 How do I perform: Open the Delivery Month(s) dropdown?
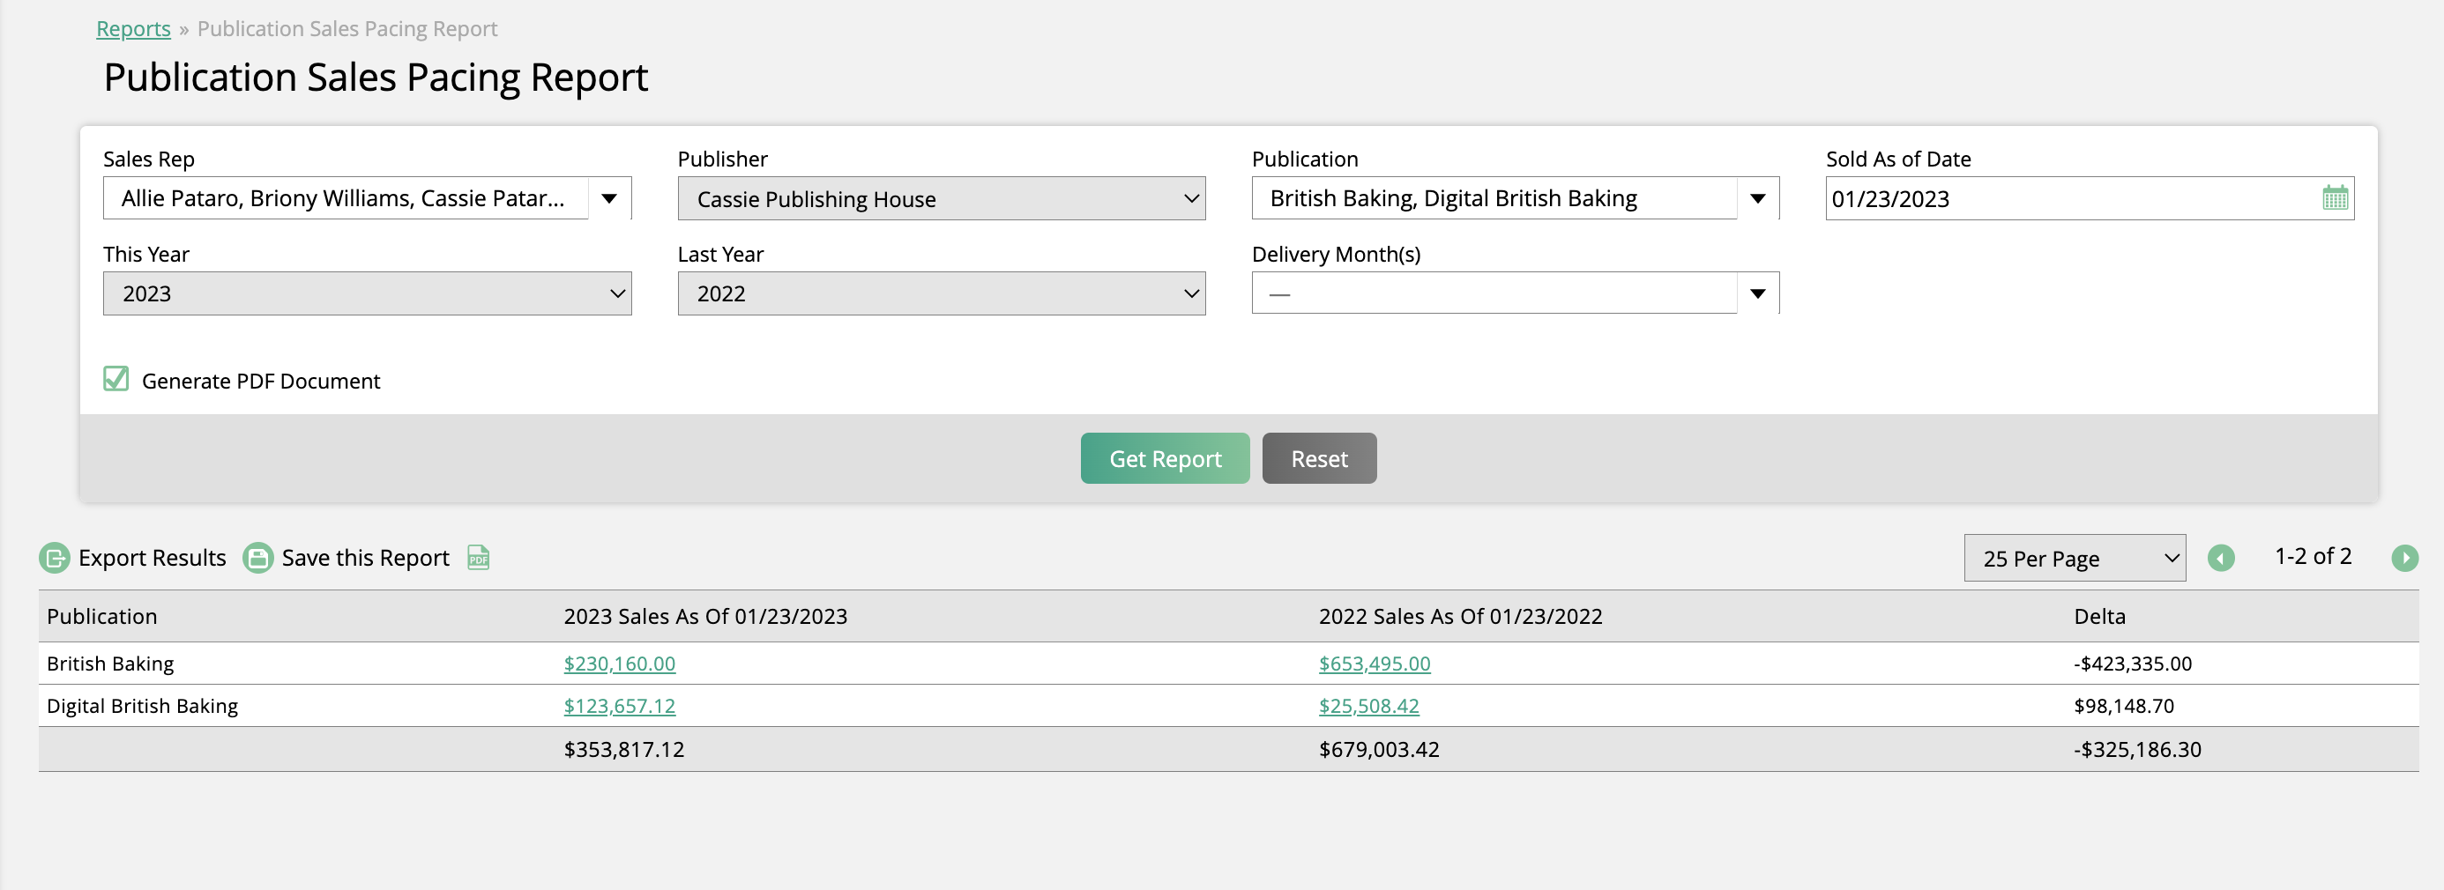coord(1758,293)
